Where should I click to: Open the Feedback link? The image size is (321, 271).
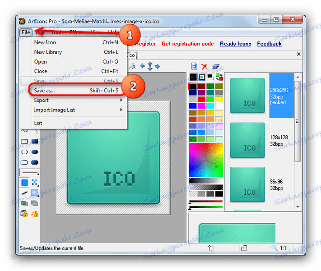click(x=269, y=44)
